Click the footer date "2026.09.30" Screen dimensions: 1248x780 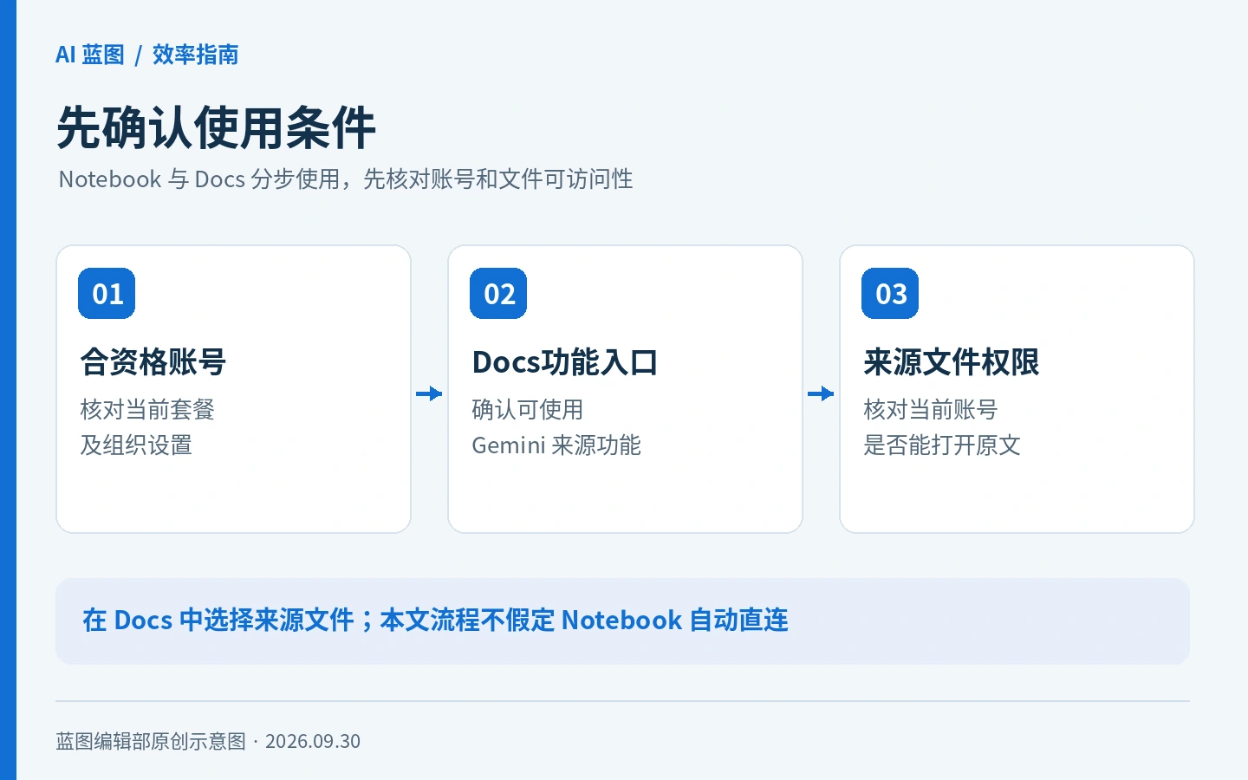tap(313, 741)
